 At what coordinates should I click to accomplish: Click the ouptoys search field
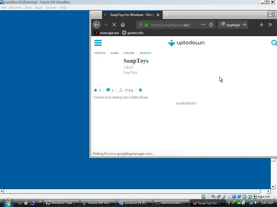(x=233, y=25)
